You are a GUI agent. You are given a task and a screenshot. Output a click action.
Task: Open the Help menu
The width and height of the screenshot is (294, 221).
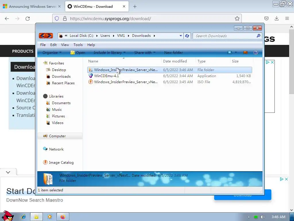pos(91,45)
